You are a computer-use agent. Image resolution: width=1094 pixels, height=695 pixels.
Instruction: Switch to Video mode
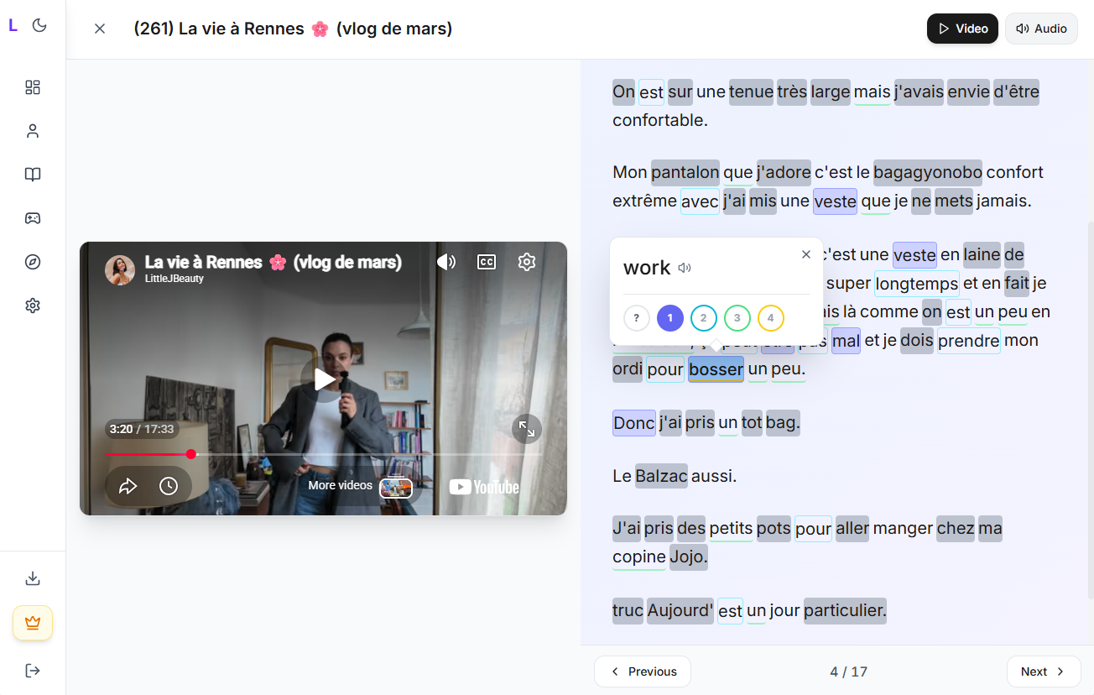(x=962, y=29)
